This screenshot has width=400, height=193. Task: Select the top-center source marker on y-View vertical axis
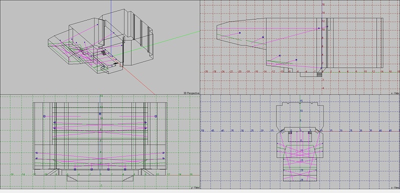click(100, 114)
